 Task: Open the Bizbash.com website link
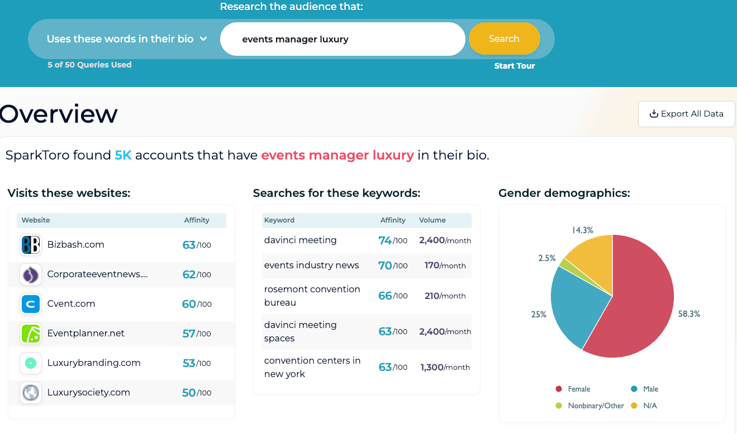pyautogui.click(x=75, y=245)
